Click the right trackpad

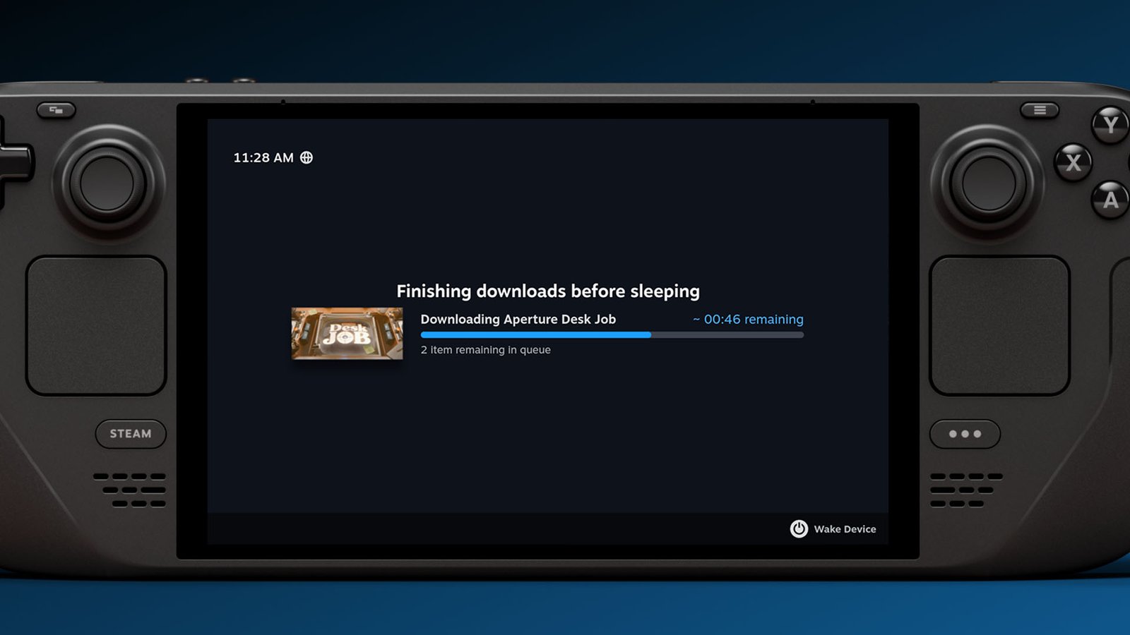click(x=999, y=325)
